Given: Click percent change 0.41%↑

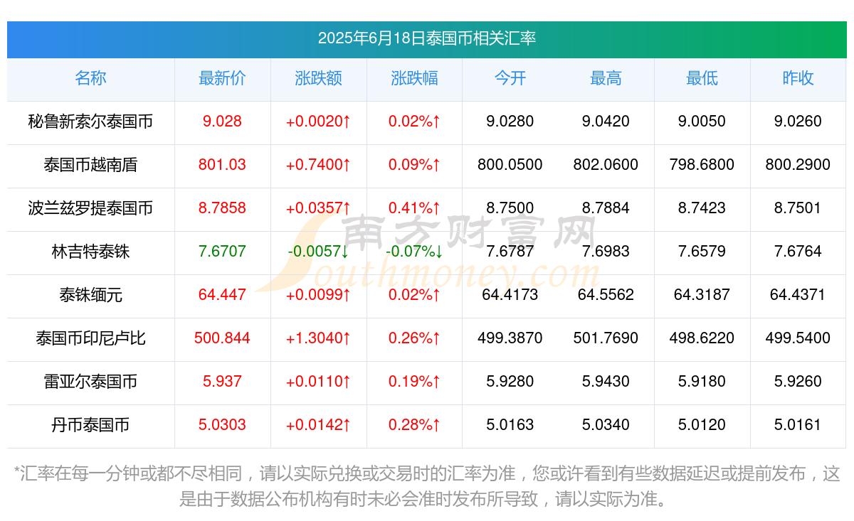Looking at the screenshot, I should point(414,208).
